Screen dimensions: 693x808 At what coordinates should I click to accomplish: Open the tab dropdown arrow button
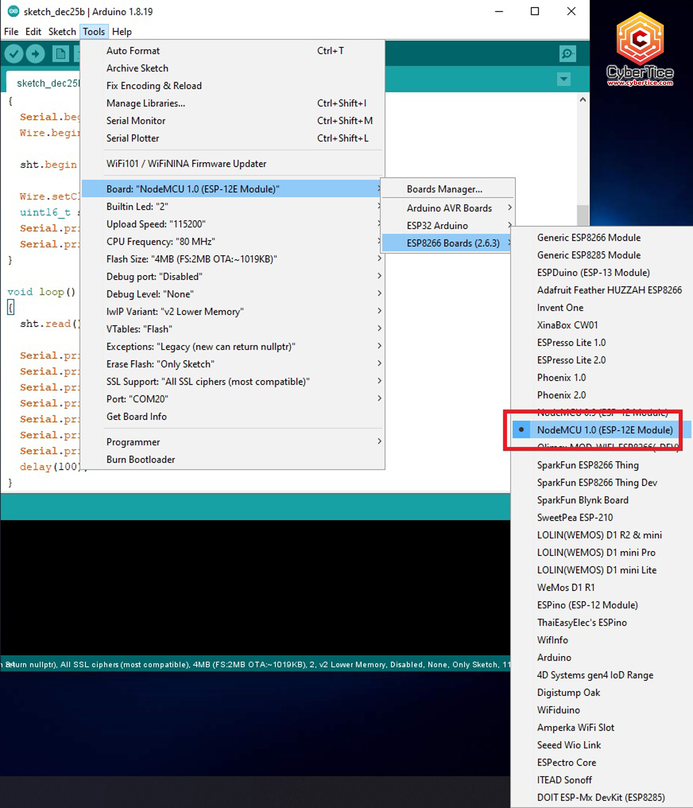click(x=564, y=79)
